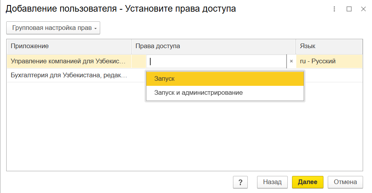Proceed with the Далее button
Screen dimensions: 372x193
point(308,182)
